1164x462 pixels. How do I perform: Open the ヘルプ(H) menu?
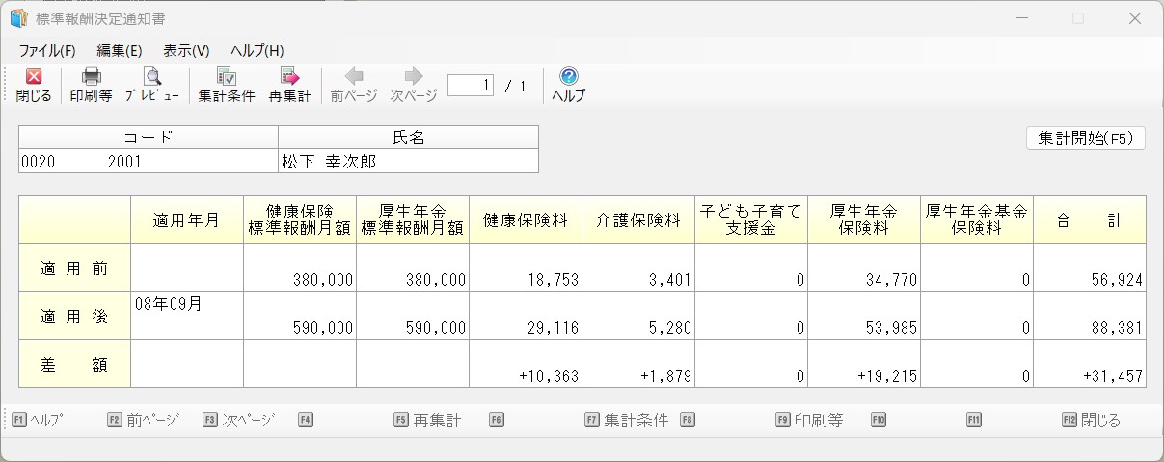click(257, 51)
